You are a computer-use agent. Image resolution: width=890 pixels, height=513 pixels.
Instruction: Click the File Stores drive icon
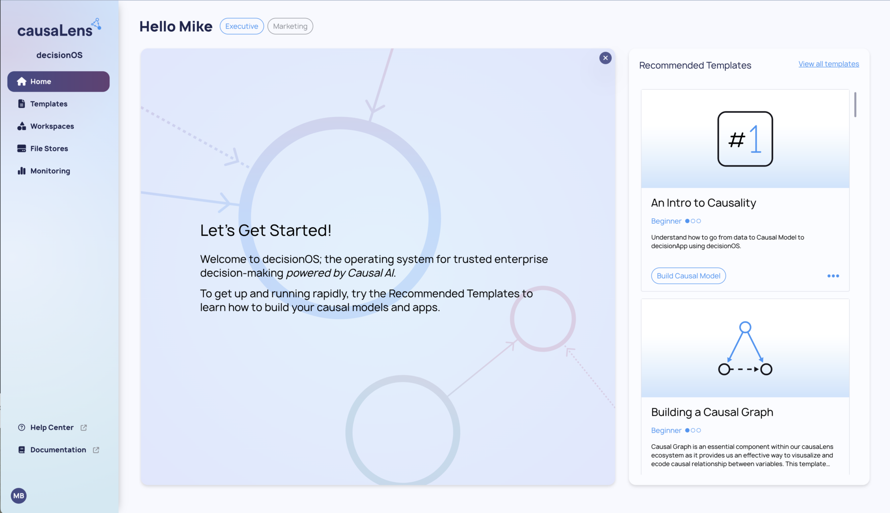click(x=22, y=149)
